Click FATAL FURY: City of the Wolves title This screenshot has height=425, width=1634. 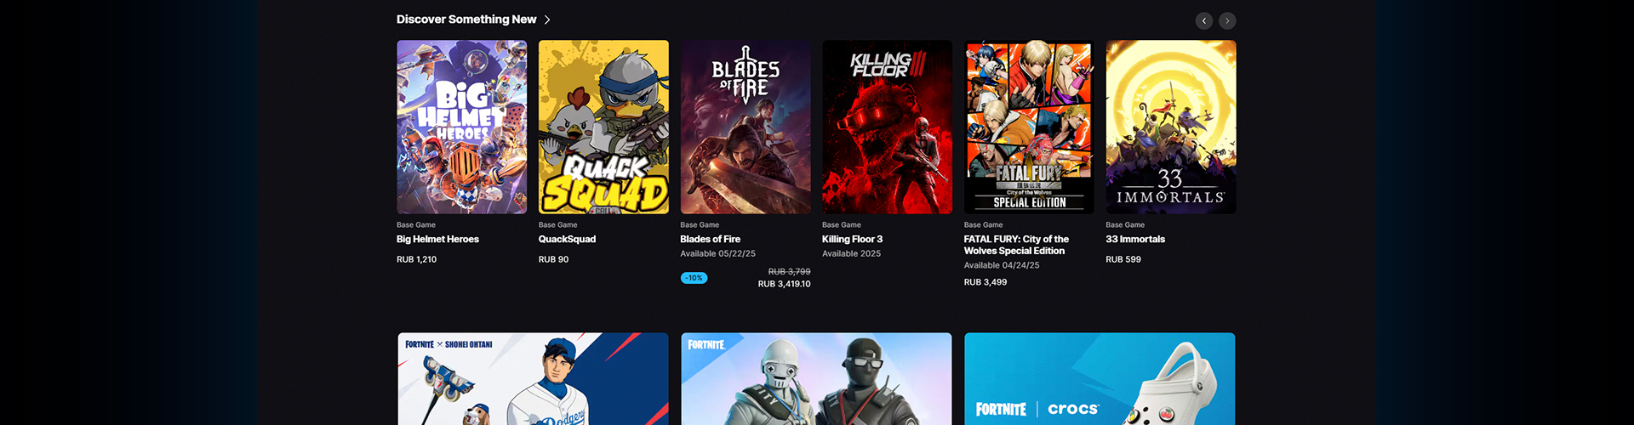coord(1016,245)
